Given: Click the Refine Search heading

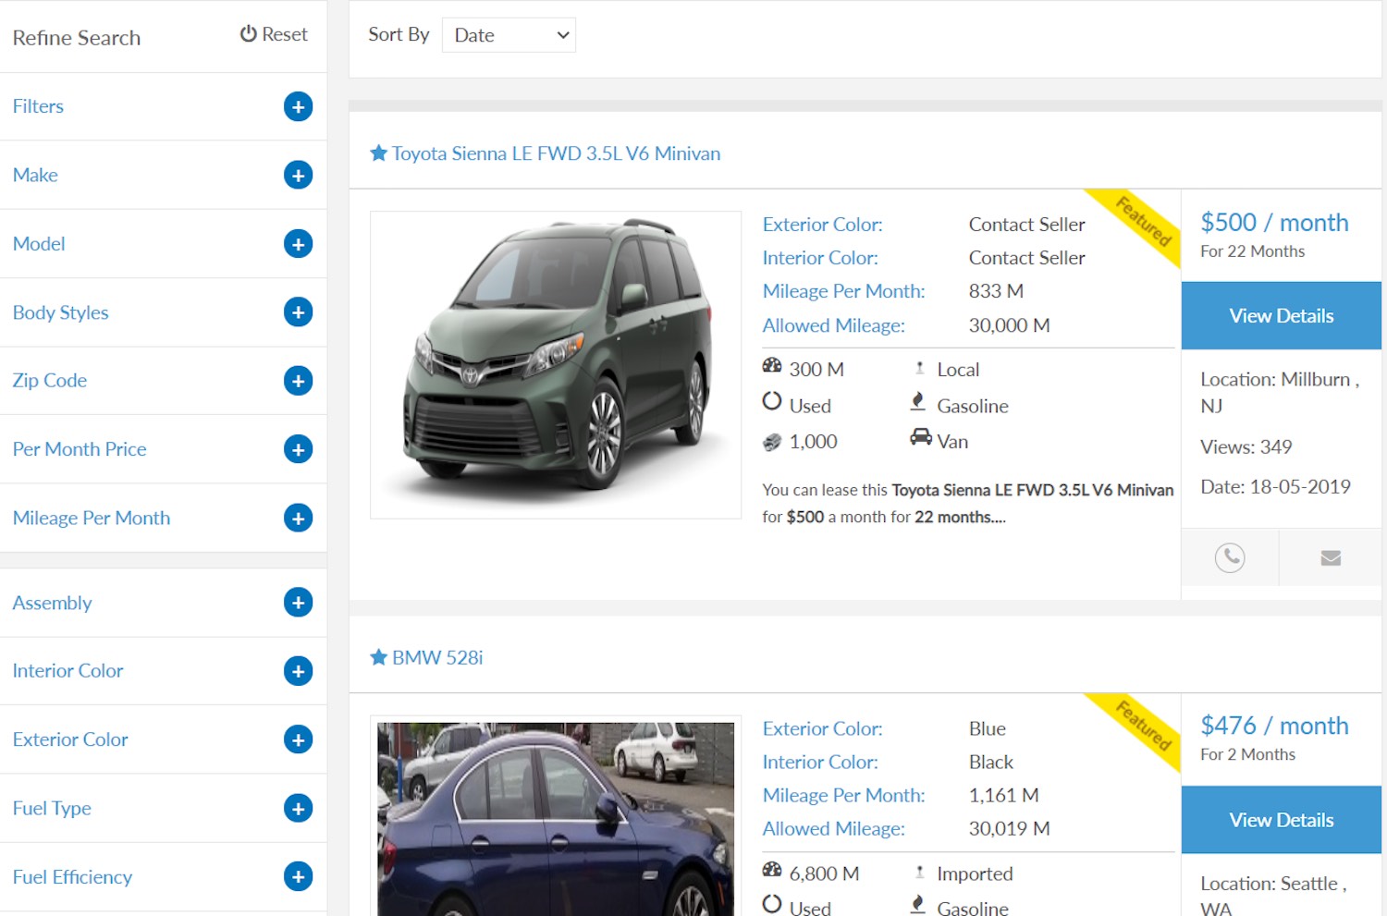Looking at the screenshot, I should [x=77, y=38].
